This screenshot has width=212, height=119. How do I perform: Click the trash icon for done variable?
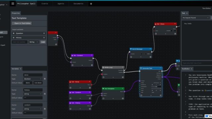click(x=45, y=79)
